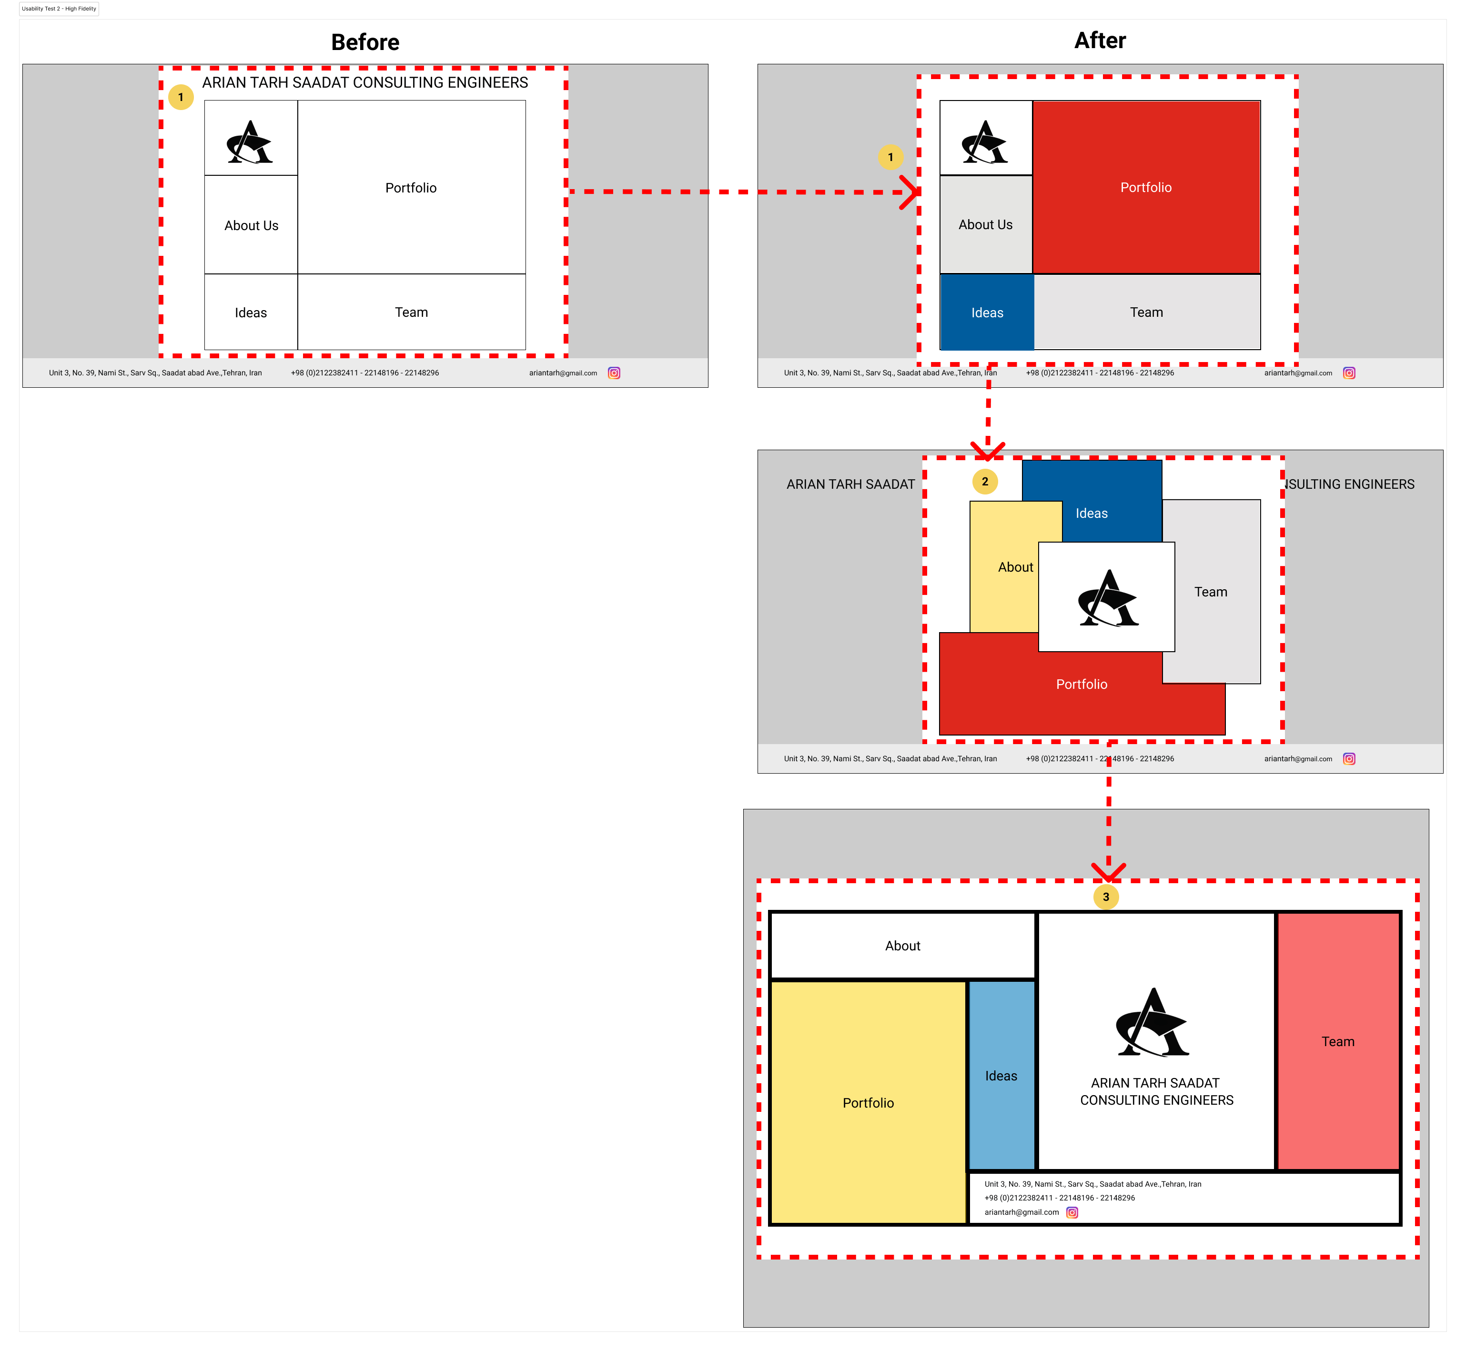Click the Instagram icon in Before footer
This screenshot has width=1466, height=1351.
point(622,373)
